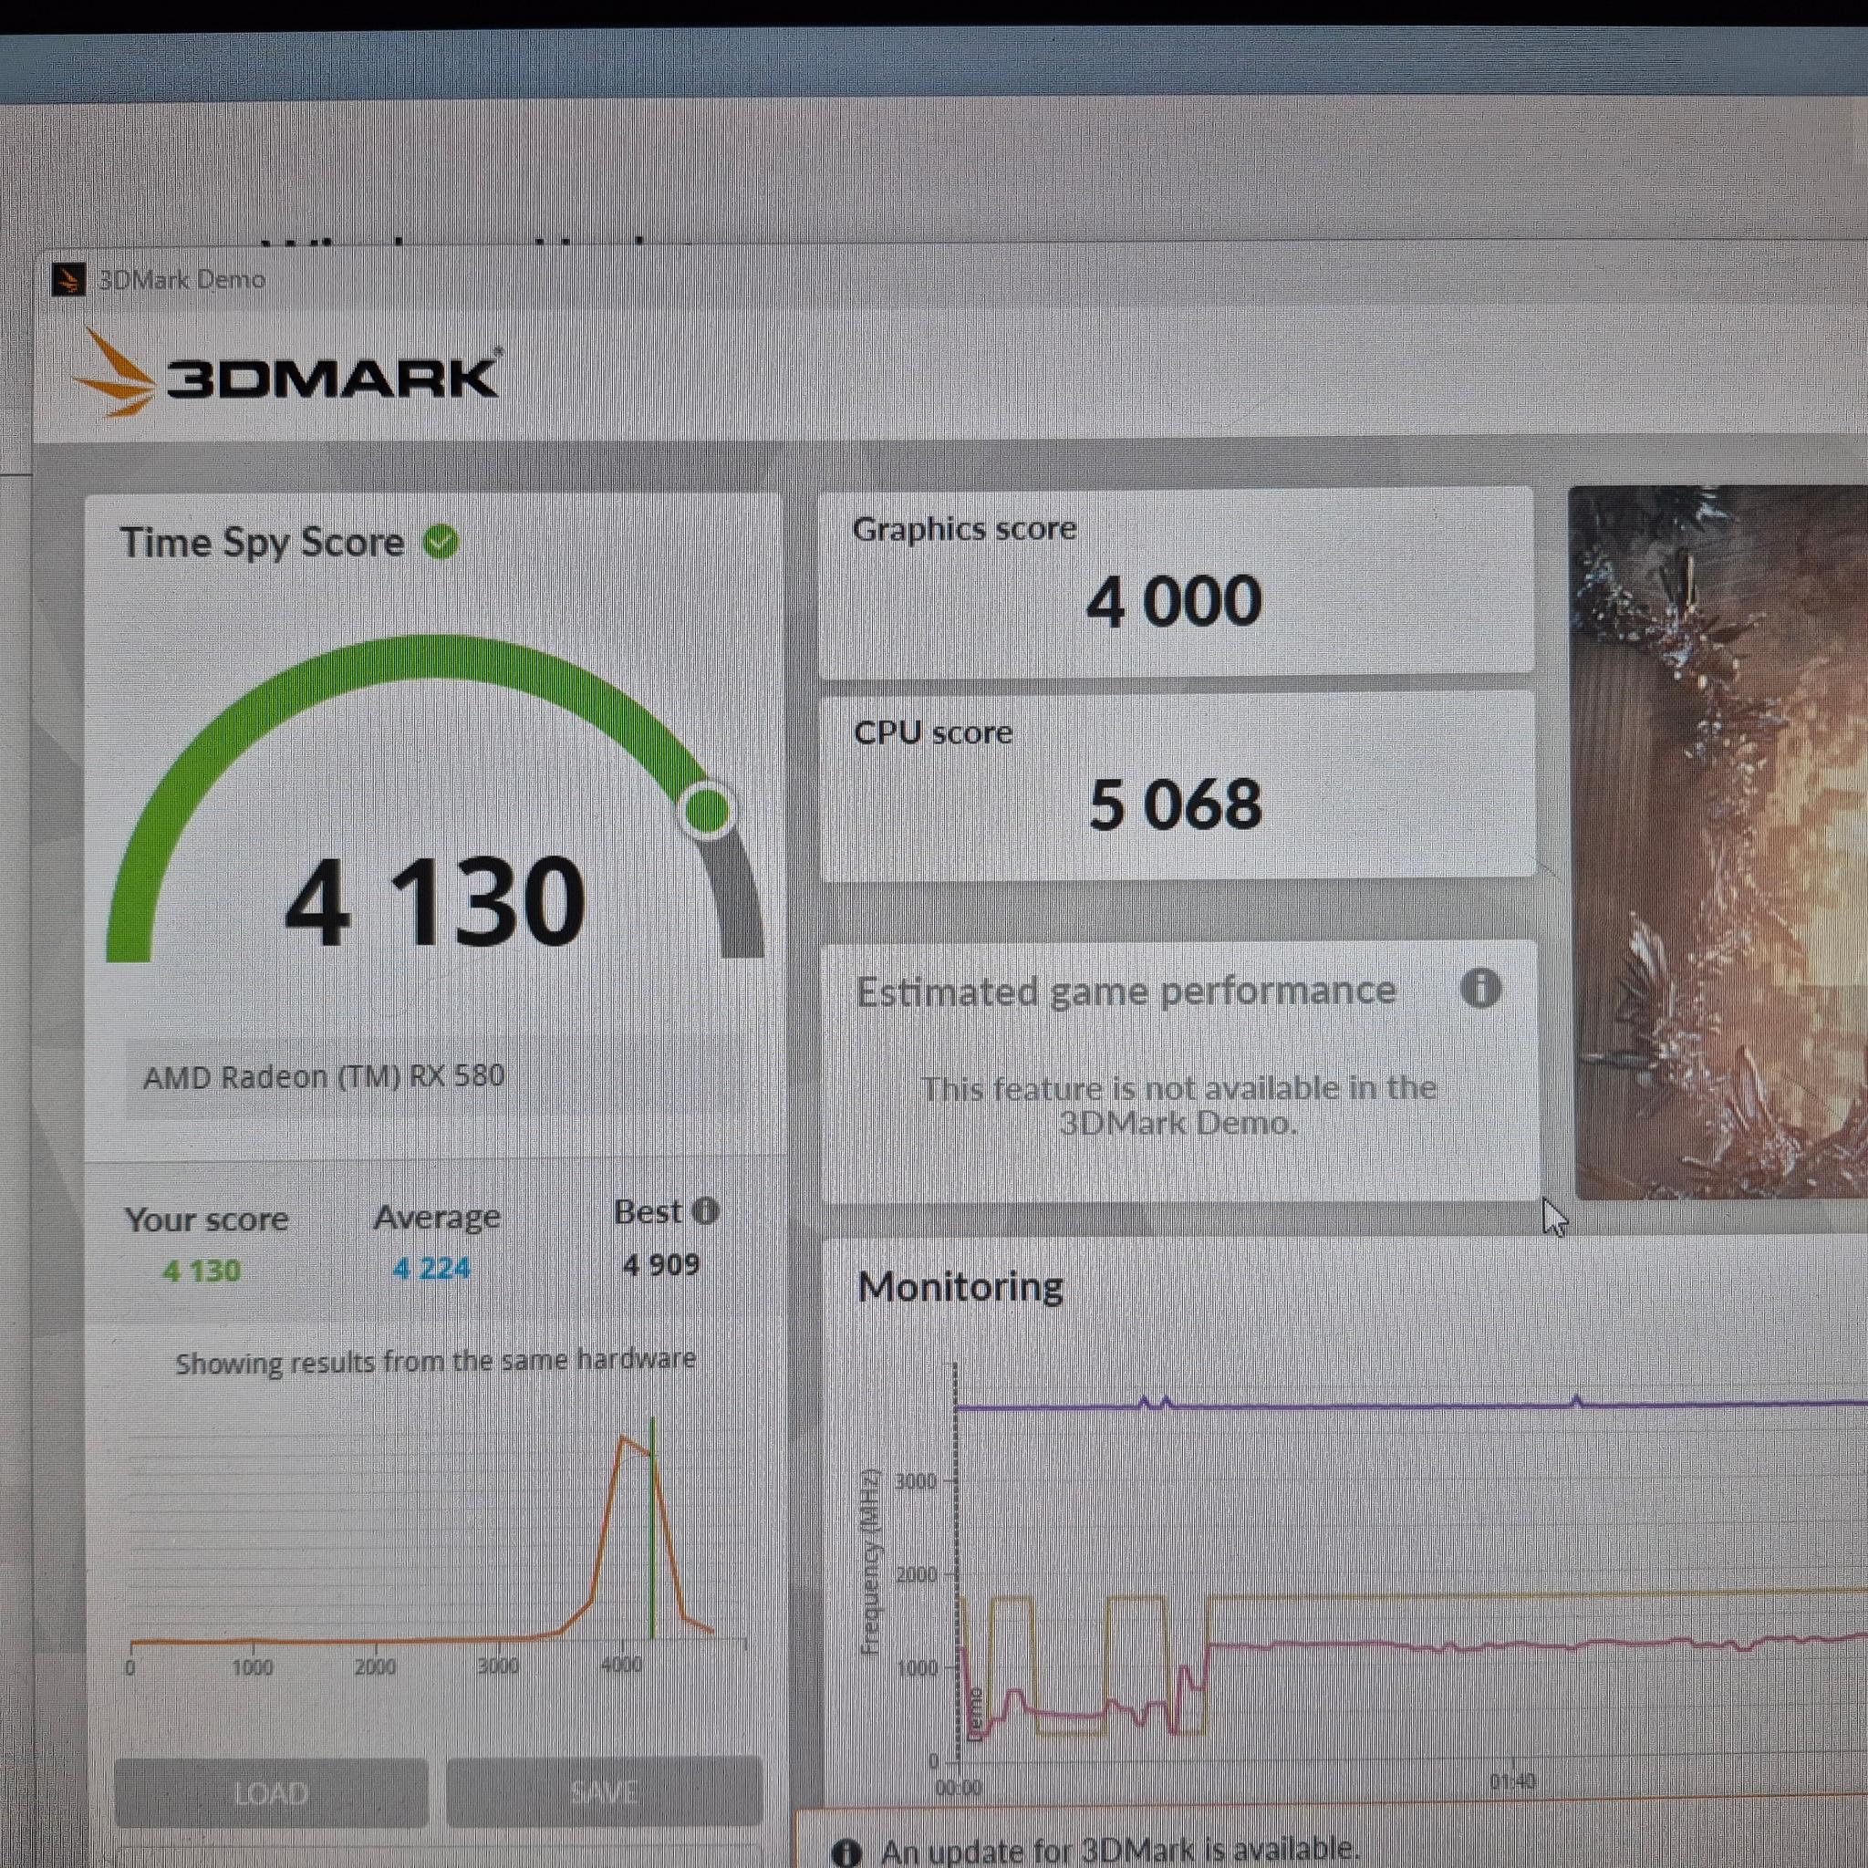Open the Time Spy scene thumbnail
1868x1868 pixels.
1718,841
